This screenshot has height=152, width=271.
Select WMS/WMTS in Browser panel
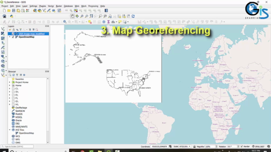[x=22, y=127]
